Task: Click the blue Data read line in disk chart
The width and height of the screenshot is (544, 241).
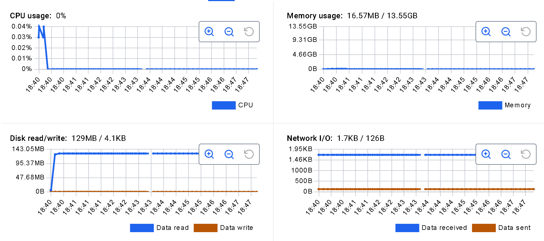Action: [x=111, y=153]
